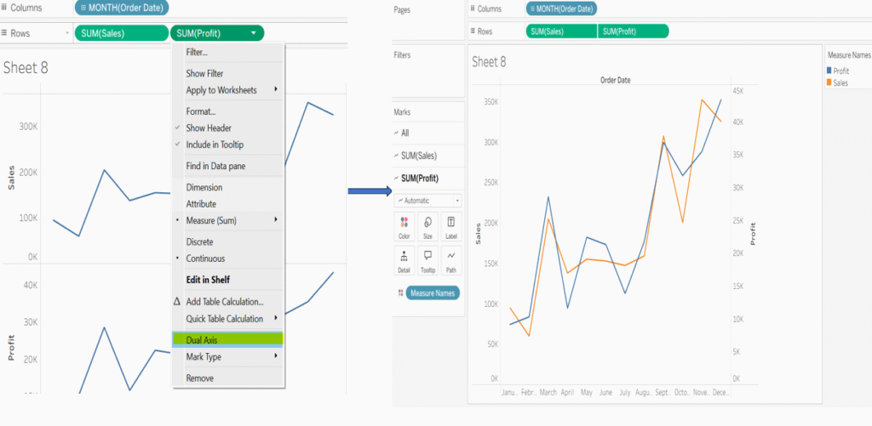The height and width of the screenshot is (426, 872).
Task: Click the Measure Names pill in Marks card
Action: (x=433, y=293)
